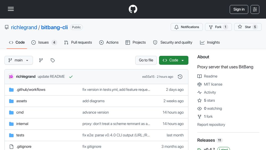This screenshot has height=150, width=266.
Task: Click the .gitignore file icon
Action: click(x=11, y=147)
